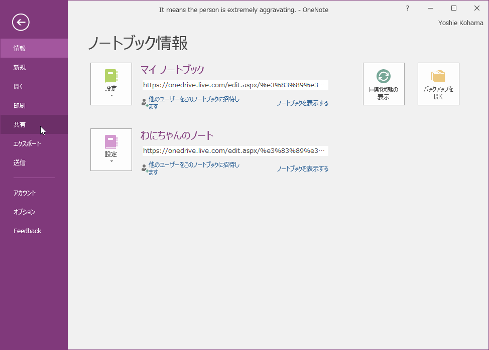The width and height of the screenshot is (489, 350).
Task: Maximize the OneNote window
Action: [x=454, y=9]
